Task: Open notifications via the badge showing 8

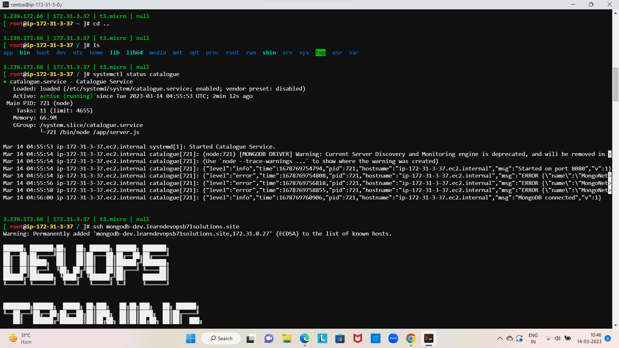Action: (609, 338)
